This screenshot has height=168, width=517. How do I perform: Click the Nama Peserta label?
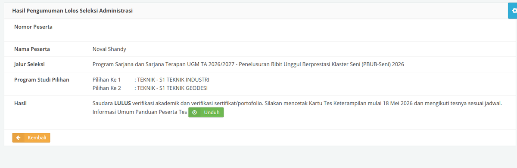coord(32,49)
